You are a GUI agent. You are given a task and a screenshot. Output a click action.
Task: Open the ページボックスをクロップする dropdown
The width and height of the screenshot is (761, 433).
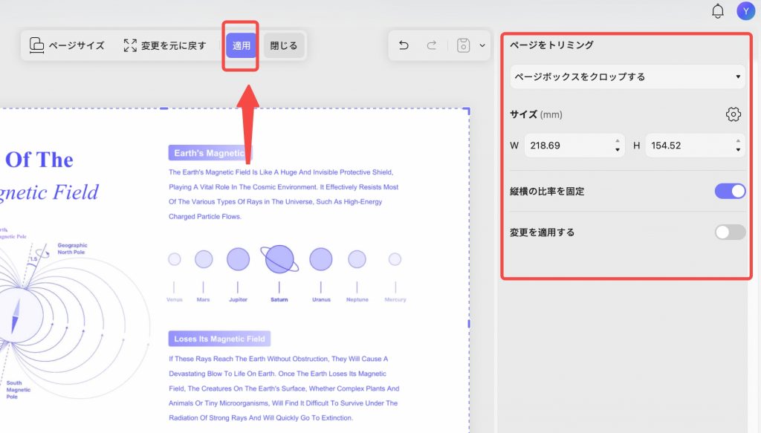(x=627, y=76)
